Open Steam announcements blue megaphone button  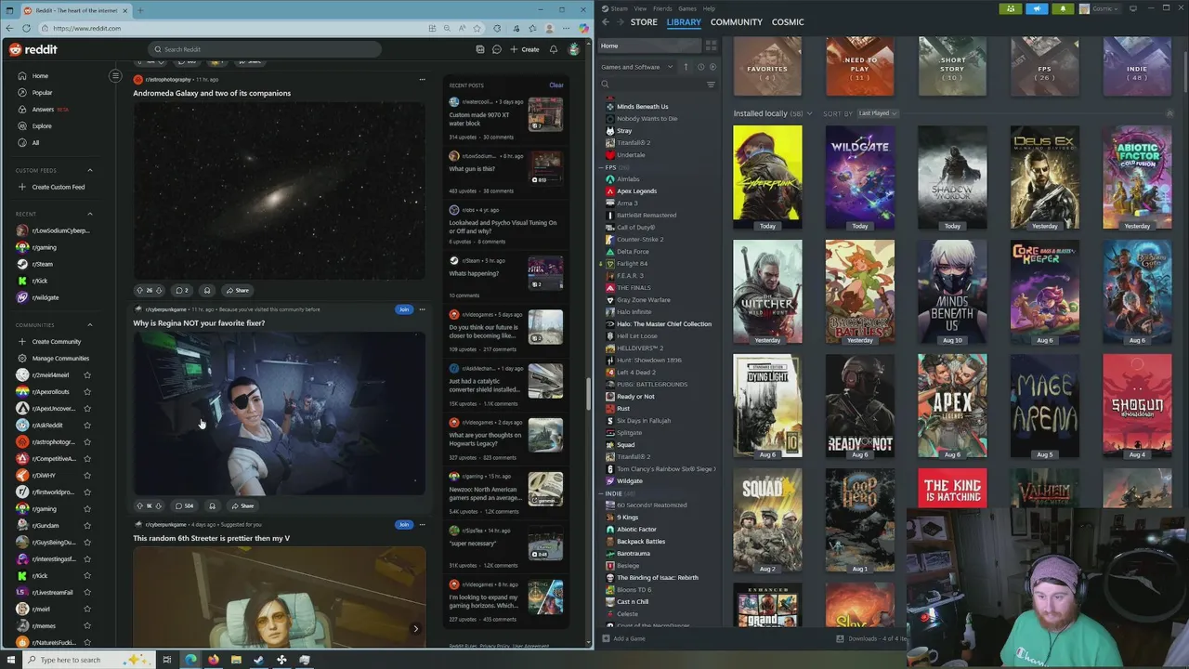tap(1037, 8)
